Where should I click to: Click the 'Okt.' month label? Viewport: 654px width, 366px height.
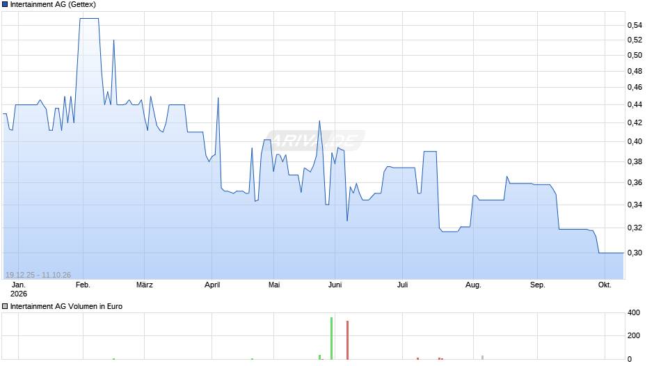point(605,285)
